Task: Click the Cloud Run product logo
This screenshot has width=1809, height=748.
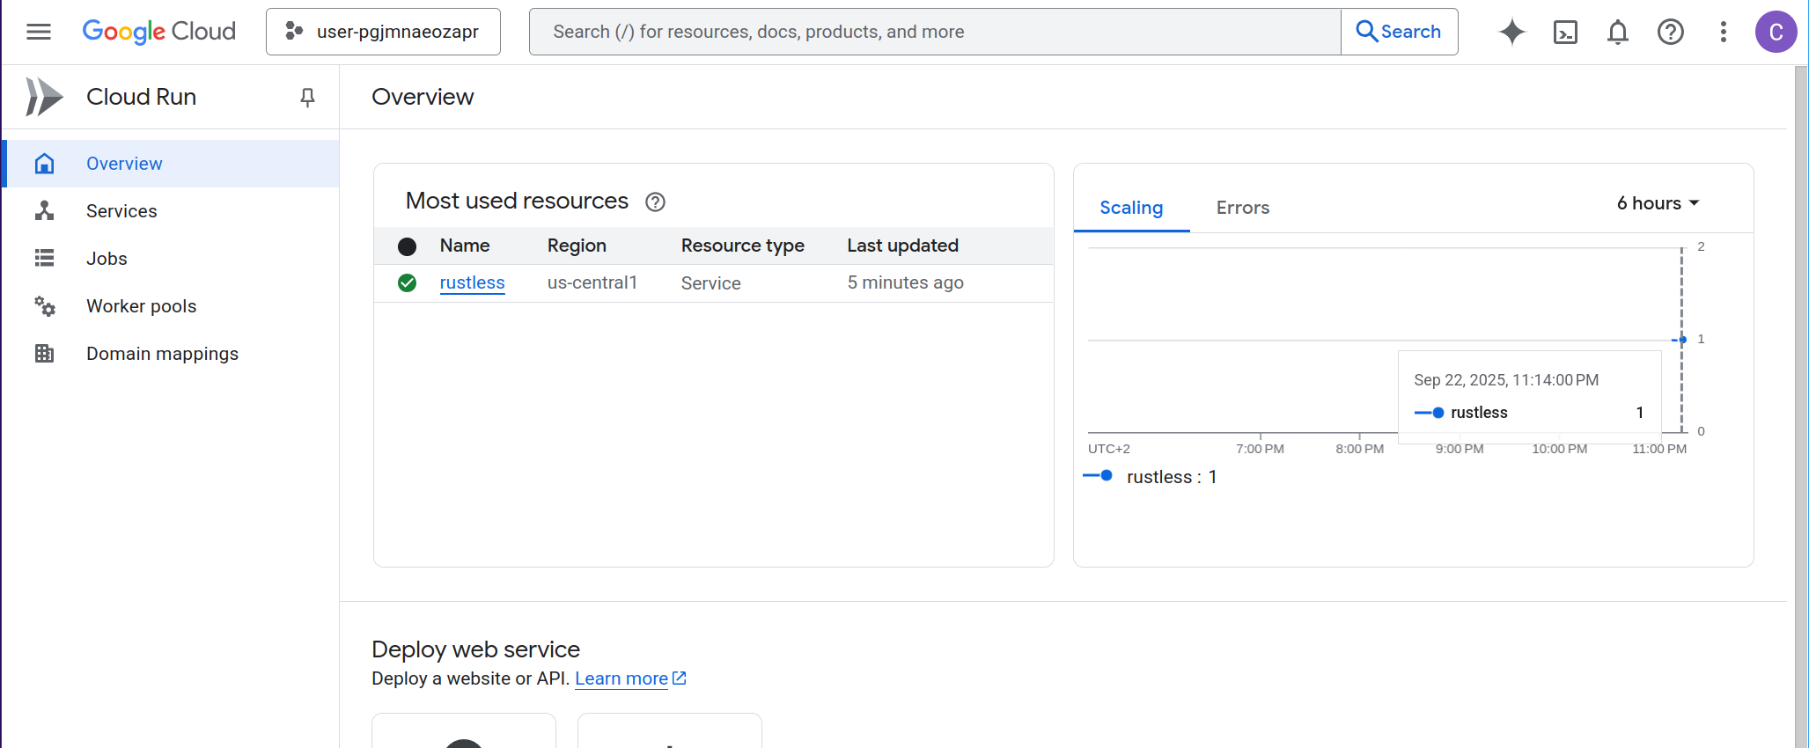Action: coord(44,97)
